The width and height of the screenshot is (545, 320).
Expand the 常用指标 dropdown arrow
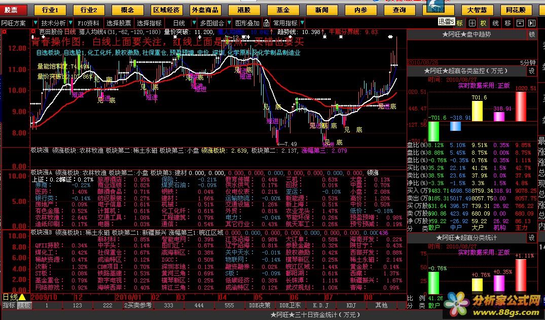302,23
